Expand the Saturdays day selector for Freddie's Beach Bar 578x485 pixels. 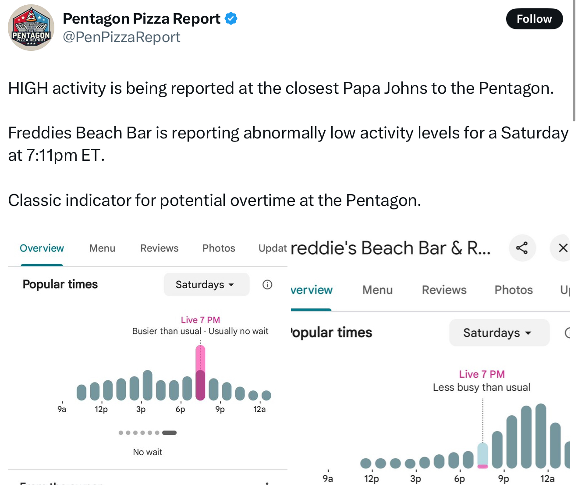pyautogui.click(x=499, y=333)
